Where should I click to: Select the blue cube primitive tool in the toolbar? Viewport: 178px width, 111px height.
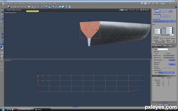pos(9,7)
